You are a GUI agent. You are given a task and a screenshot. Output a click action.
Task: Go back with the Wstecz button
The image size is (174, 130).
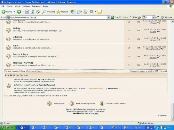[7, 12]
